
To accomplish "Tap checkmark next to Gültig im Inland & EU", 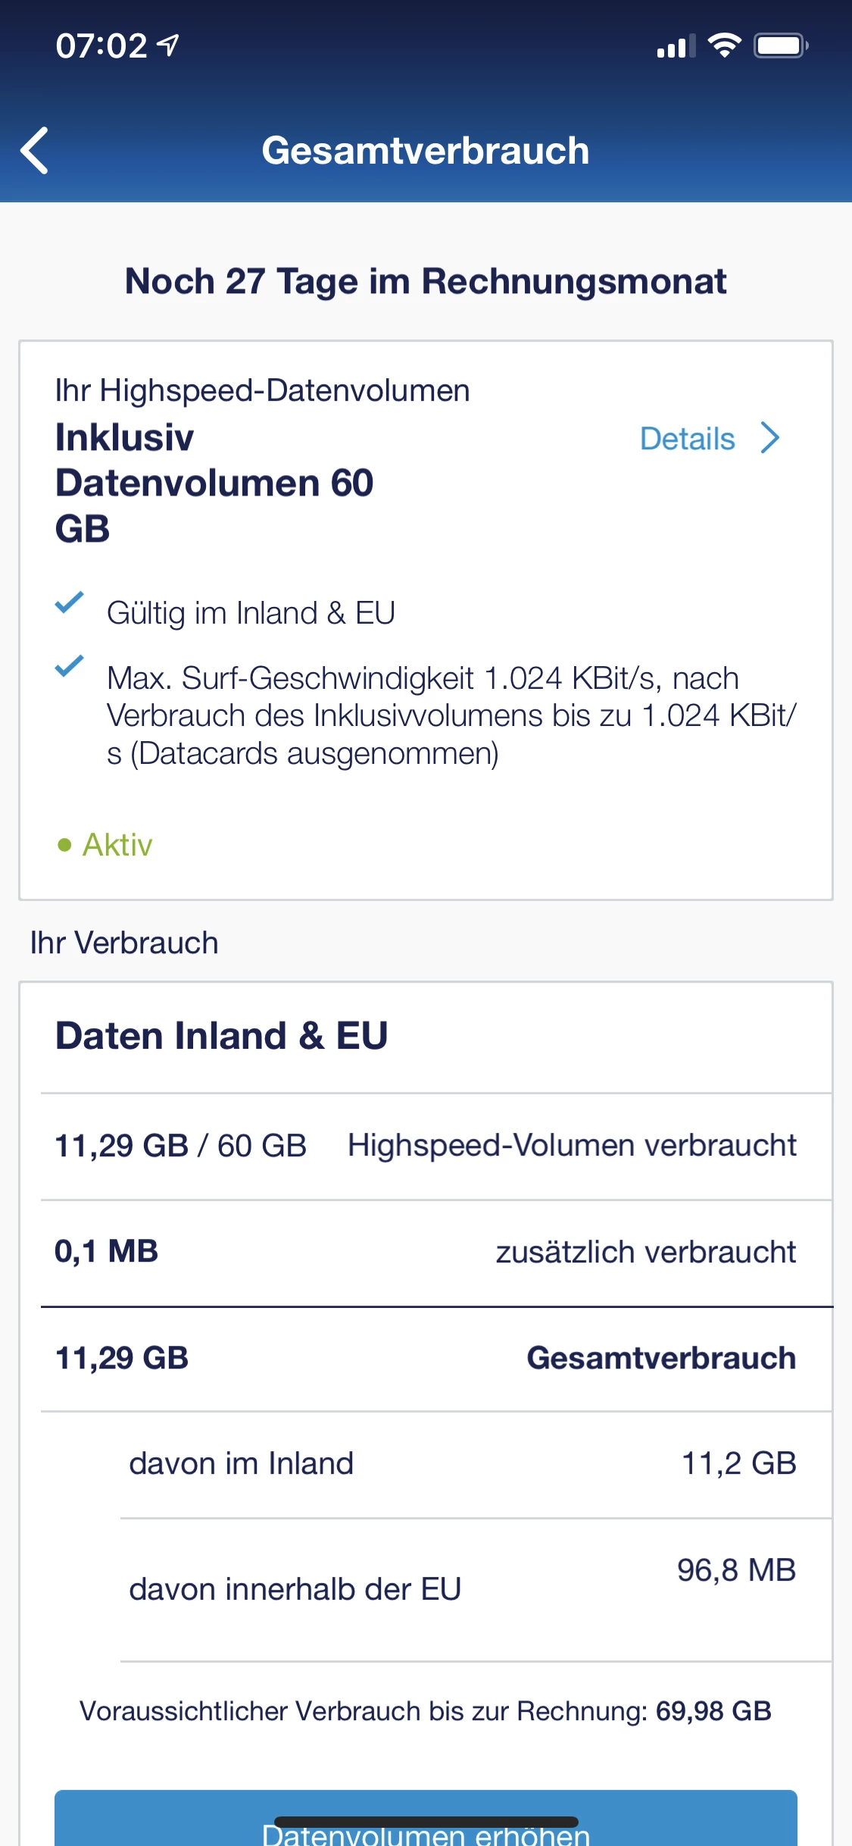I will (69, 603).
